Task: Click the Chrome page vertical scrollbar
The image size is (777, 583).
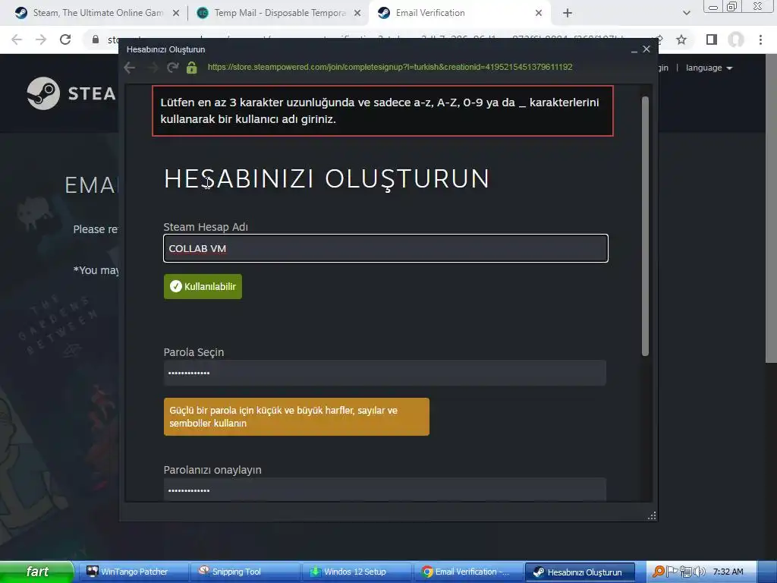Action: click(771, 208)
